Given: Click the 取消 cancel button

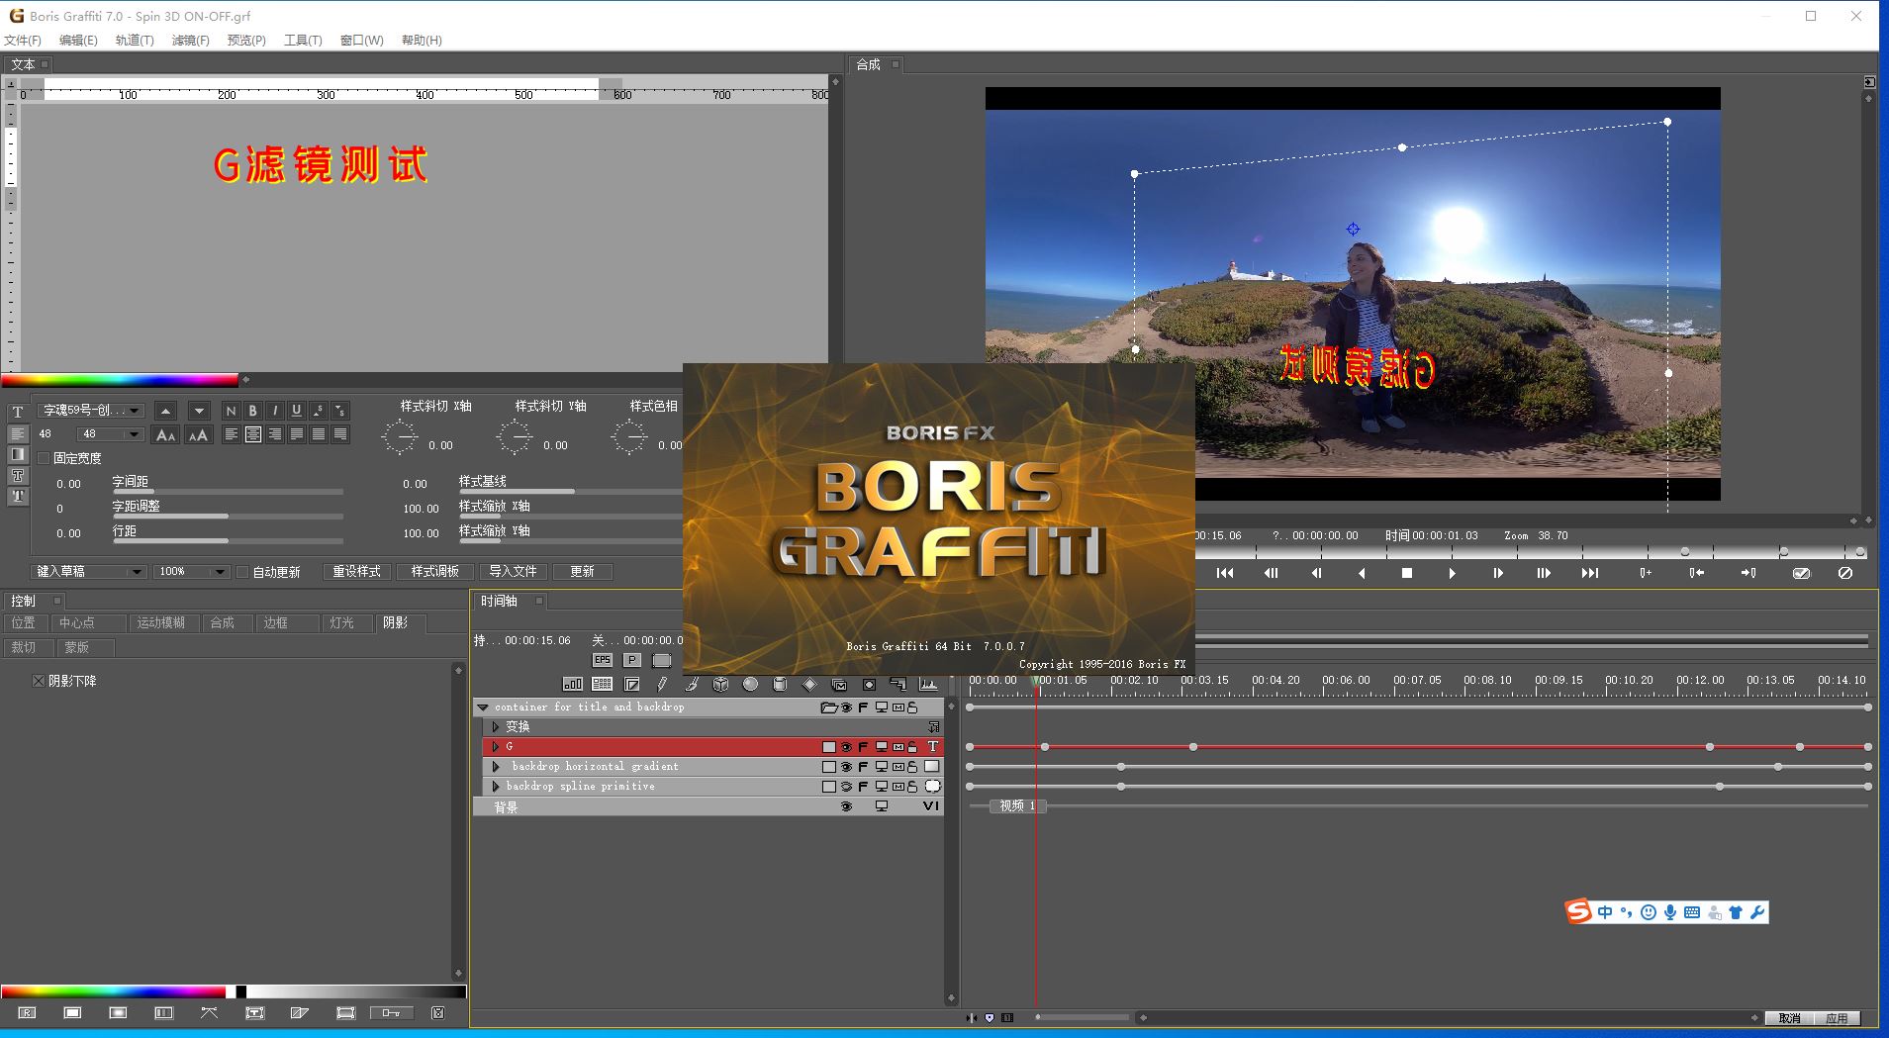Looking at the screenshot, I should coord(1789,1018).
